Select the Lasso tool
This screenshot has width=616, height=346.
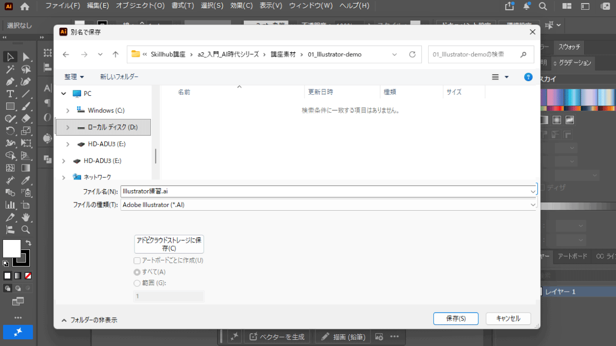[x=26, y=69]
